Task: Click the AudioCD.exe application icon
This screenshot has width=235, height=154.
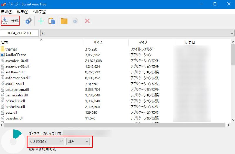Action: pyautogui.click(x=2, y=55)
